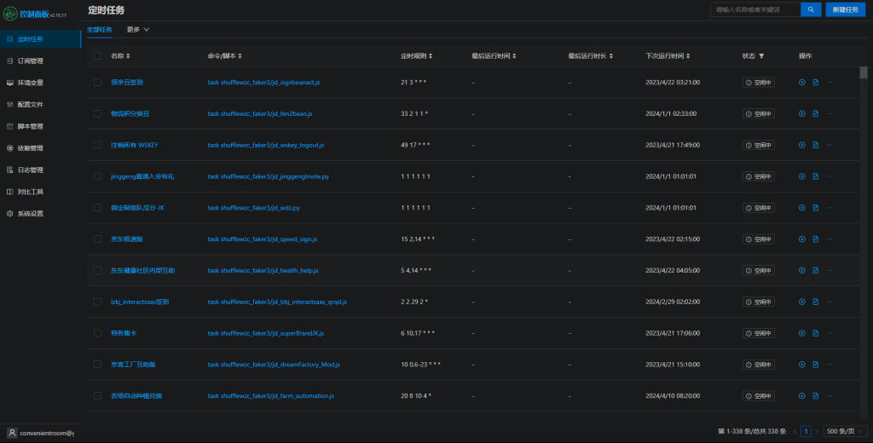Click the 控制面板 logo icon
873x443 pixels.
(x=13, y=14)
